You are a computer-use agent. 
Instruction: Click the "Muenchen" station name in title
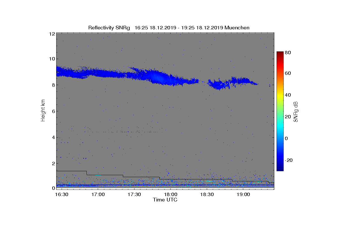click(x=237, y=28)
